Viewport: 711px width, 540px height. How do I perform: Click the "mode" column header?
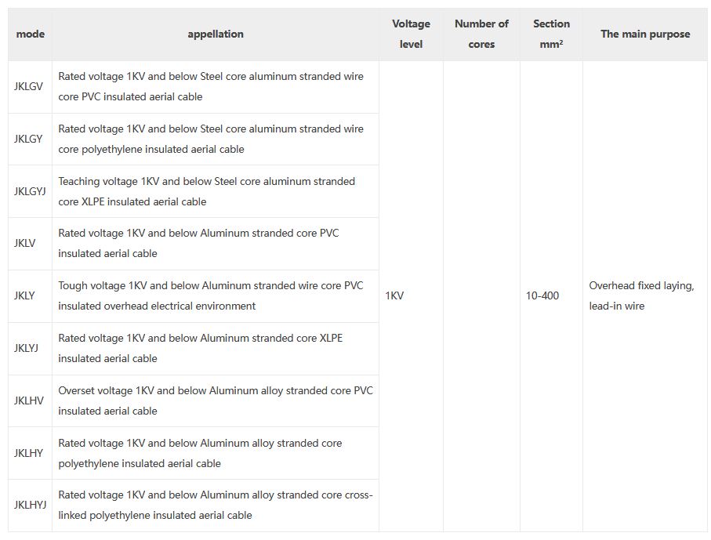[30, 34]
